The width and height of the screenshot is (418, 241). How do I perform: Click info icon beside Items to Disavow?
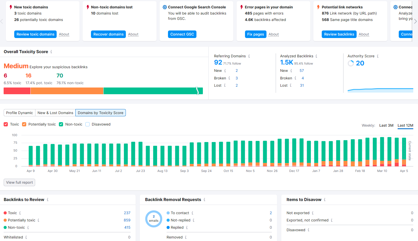click(x=325, y=200)
